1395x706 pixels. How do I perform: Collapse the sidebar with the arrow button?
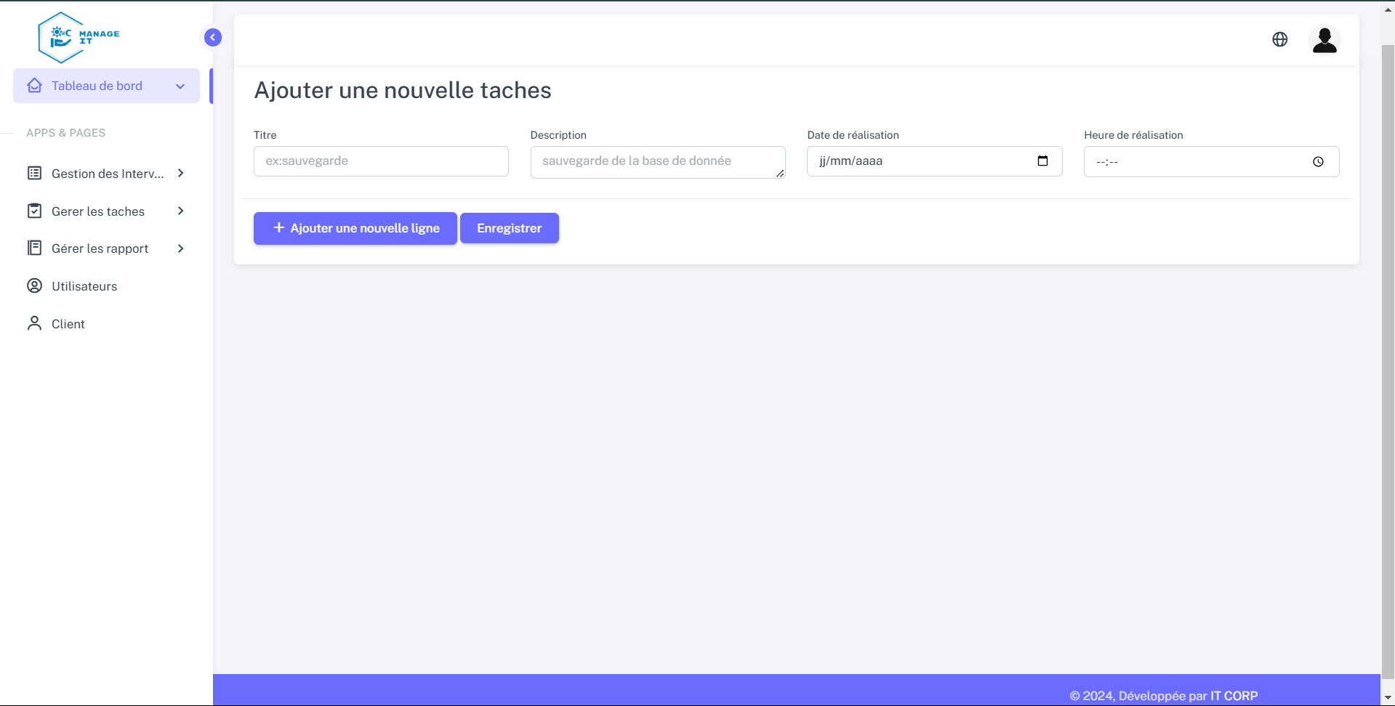tap(213, 37)
